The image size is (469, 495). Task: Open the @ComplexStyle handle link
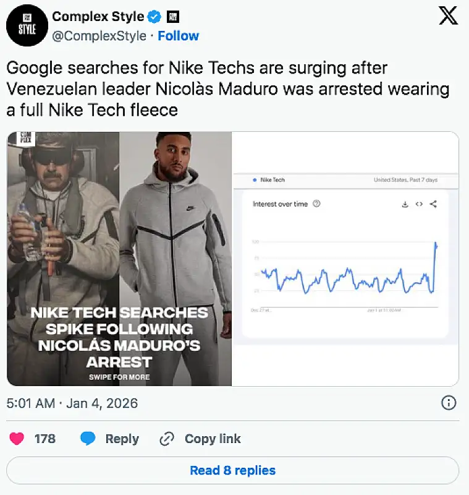pos(99,36)
